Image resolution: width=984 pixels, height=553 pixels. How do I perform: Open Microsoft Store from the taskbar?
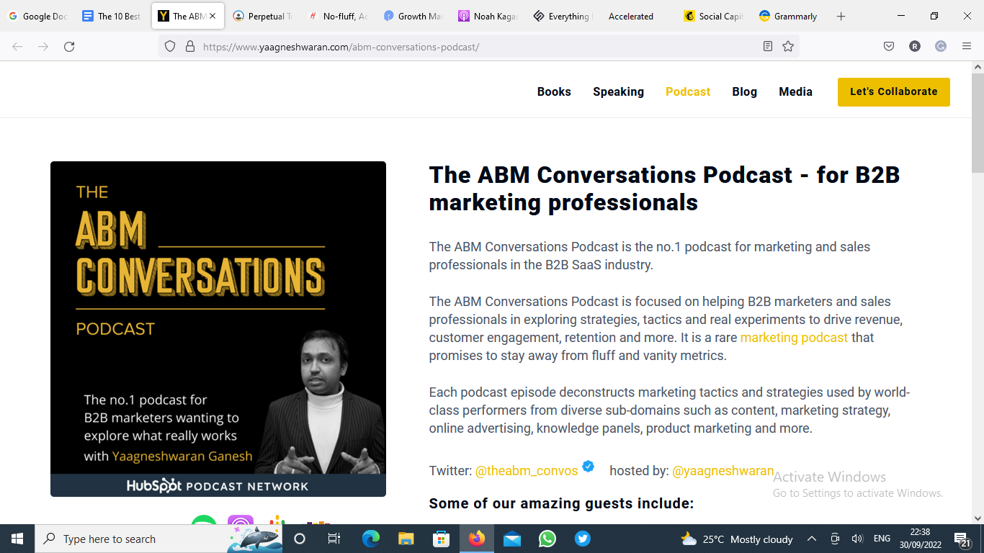pos(442,539)
